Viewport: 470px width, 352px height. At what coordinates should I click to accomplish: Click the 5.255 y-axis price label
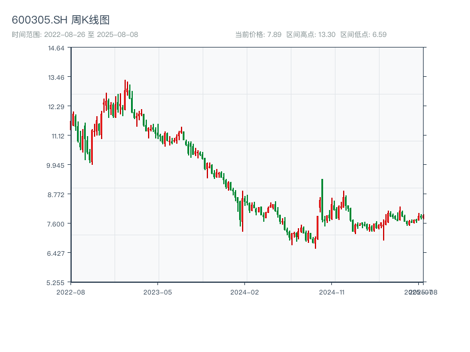[56, 282]
